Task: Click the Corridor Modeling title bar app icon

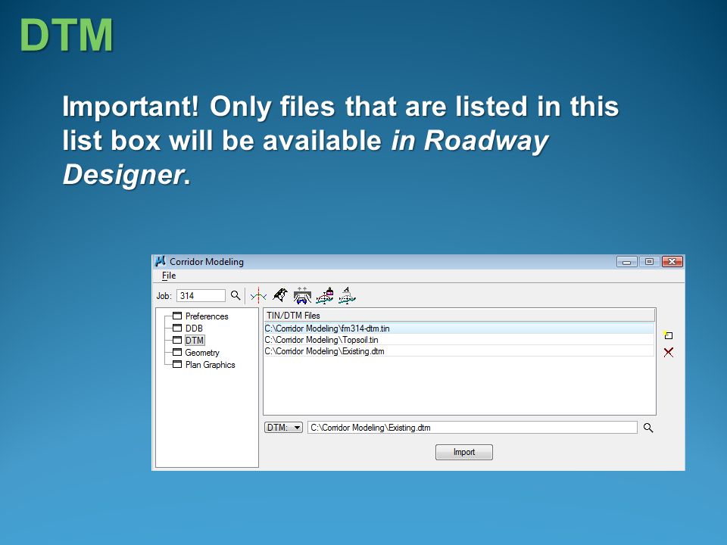Action: 161,261
